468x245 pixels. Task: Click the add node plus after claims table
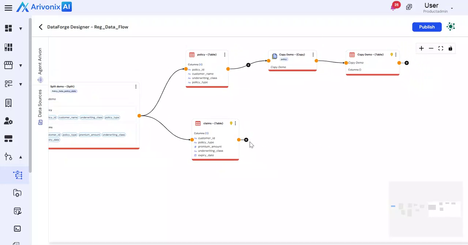tap(246, 140)
